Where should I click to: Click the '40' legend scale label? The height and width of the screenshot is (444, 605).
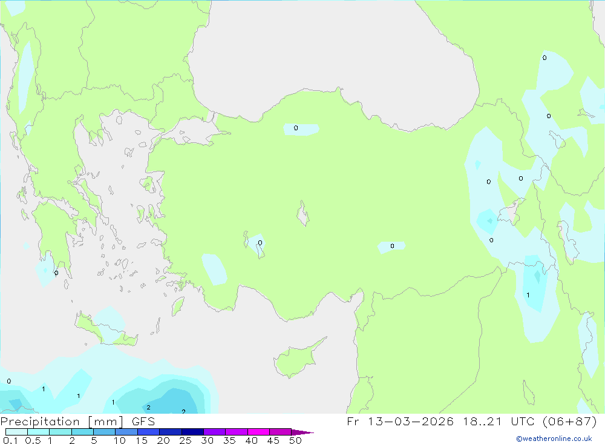point(252,440)
